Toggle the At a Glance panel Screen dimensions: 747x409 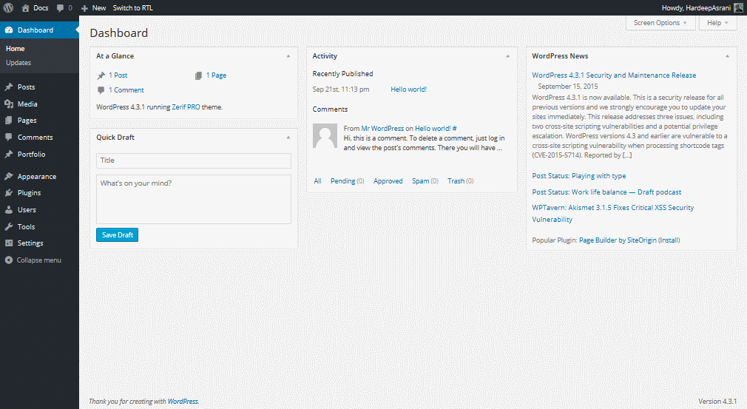click(x=288, y=56)
